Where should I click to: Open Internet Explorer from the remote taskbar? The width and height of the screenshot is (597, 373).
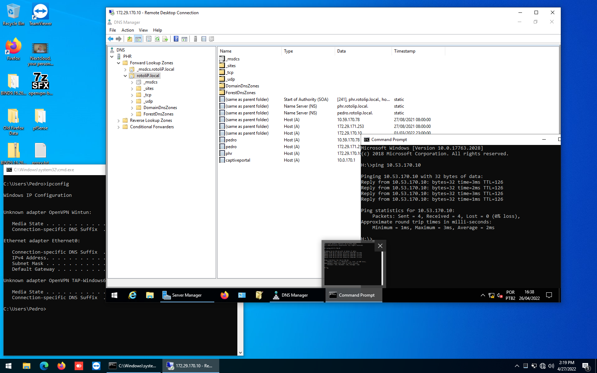coord(132,295)
